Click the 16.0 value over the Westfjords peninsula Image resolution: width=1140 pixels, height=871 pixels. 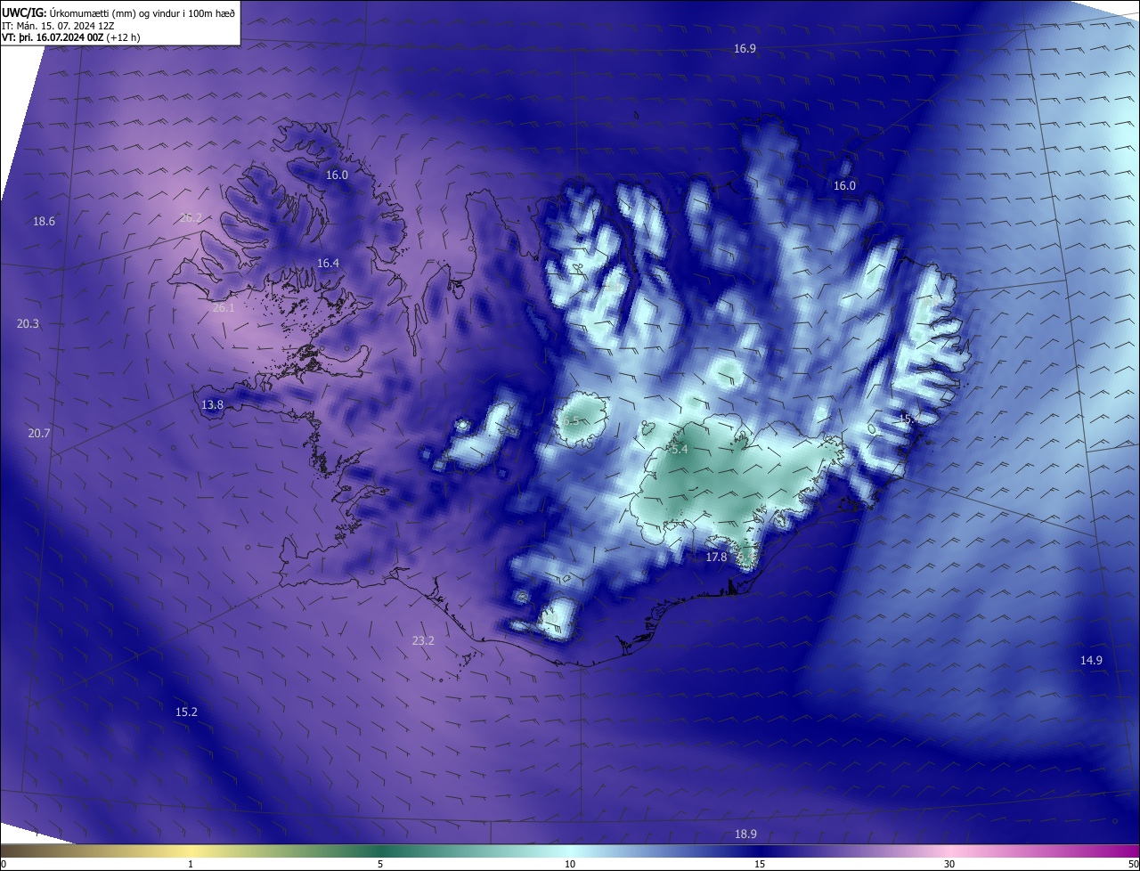[x=337, y=175]
